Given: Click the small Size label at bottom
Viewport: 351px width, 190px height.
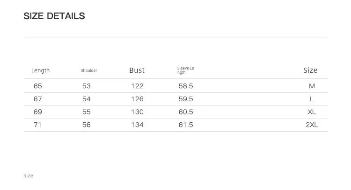Looking at the screenshot, I should 28,176.
